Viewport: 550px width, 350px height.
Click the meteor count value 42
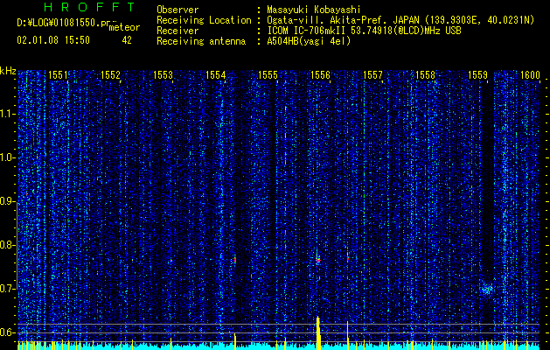[127, 40]
